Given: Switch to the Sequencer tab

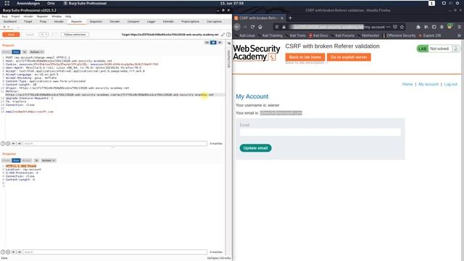Looking at the screenshot, I should click(x=96, y=22).
